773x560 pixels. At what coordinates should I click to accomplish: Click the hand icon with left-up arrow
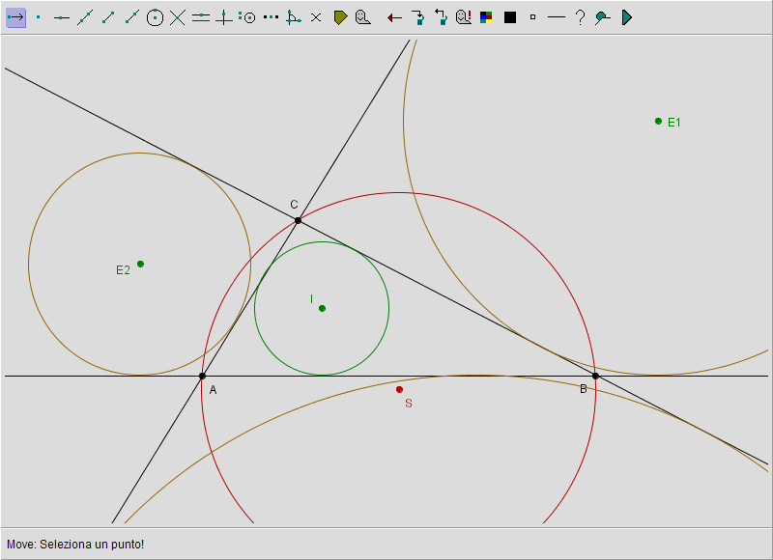[x=441, y=17]
